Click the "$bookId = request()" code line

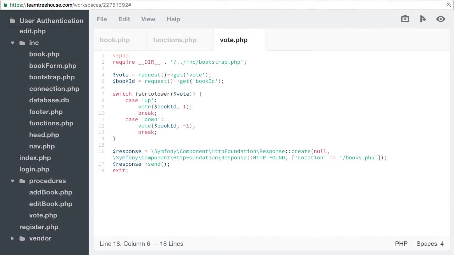coord(168,81)
